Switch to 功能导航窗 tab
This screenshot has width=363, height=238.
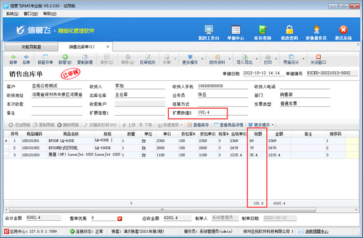[31, 46]
